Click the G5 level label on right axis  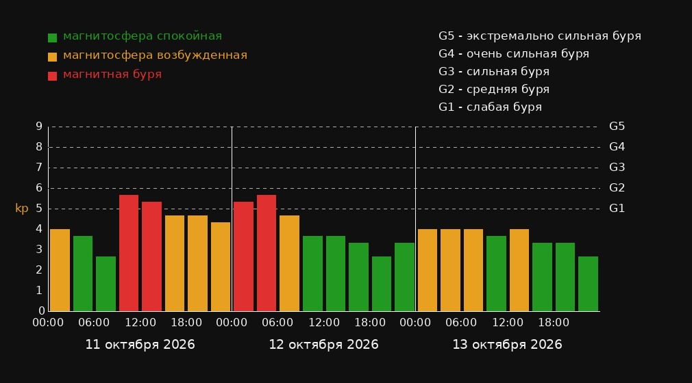click(617, 127)
